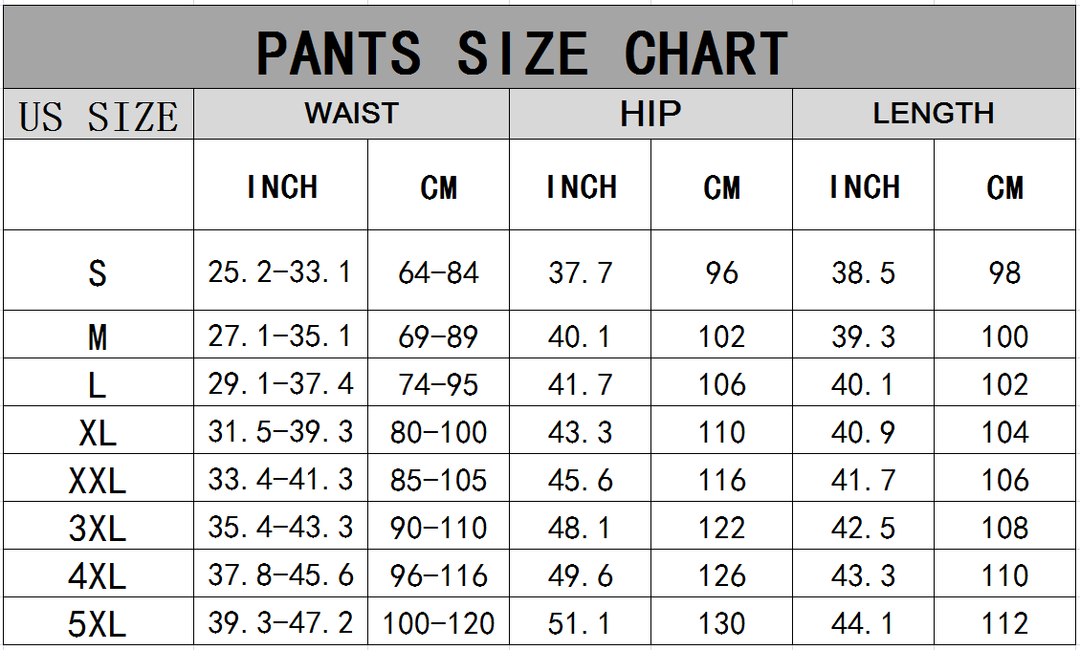Click the M size row label

click(98, 336)
